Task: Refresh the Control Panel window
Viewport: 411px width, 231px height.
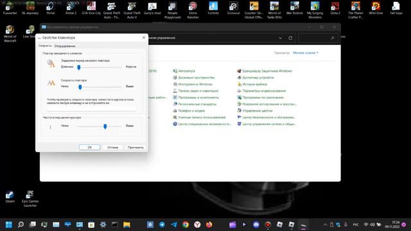Action: (x=290, y=38)
